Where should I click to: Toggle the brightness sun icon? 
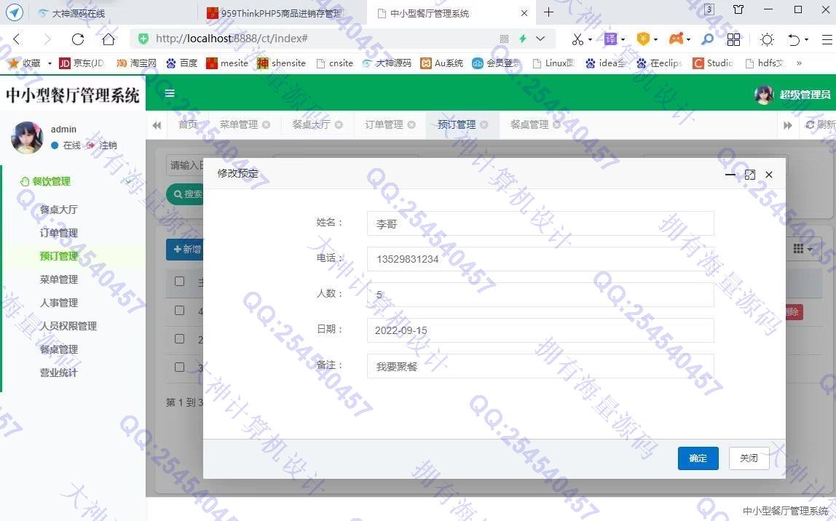(768, 39)
